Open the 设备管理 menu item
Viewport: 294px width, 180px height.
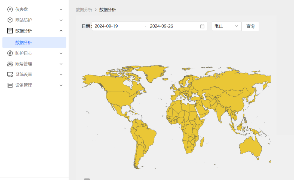coord(34,85)
